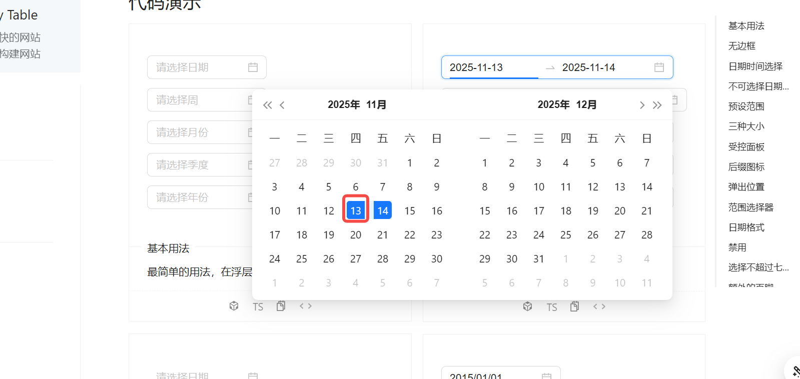
Task: Click calendar icon in range picker field
Action: pos(659,67)
